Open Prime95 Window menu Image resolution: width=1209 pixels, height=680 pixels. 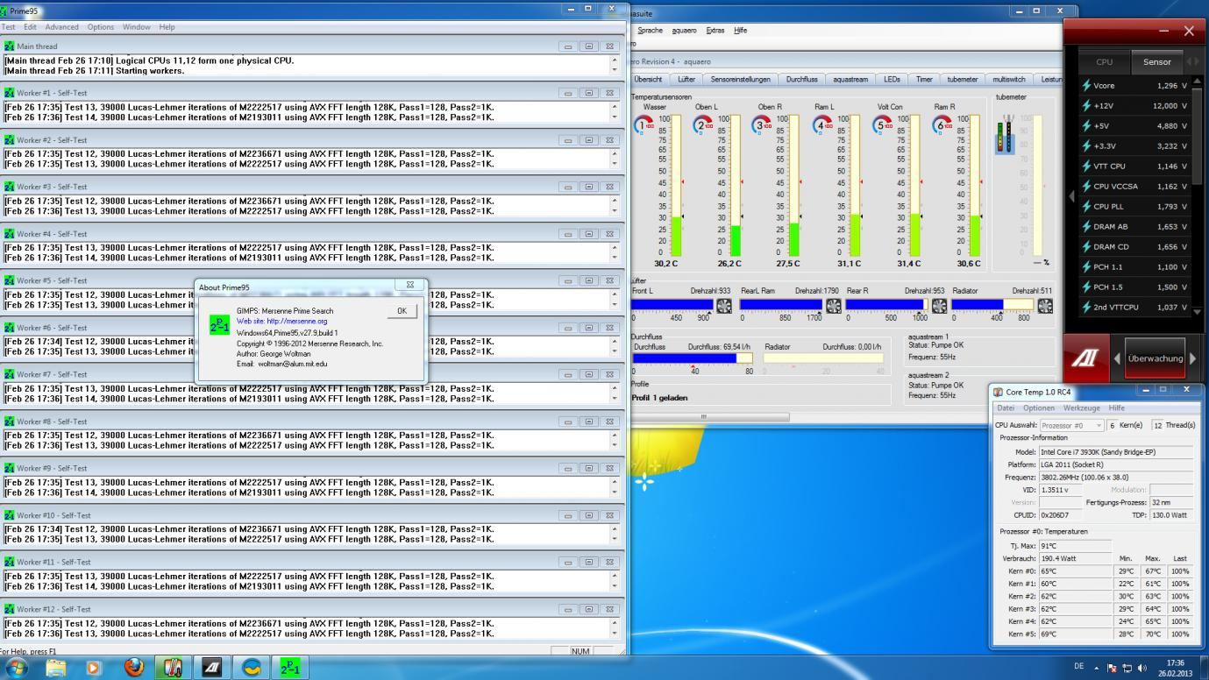click(136, 27)
